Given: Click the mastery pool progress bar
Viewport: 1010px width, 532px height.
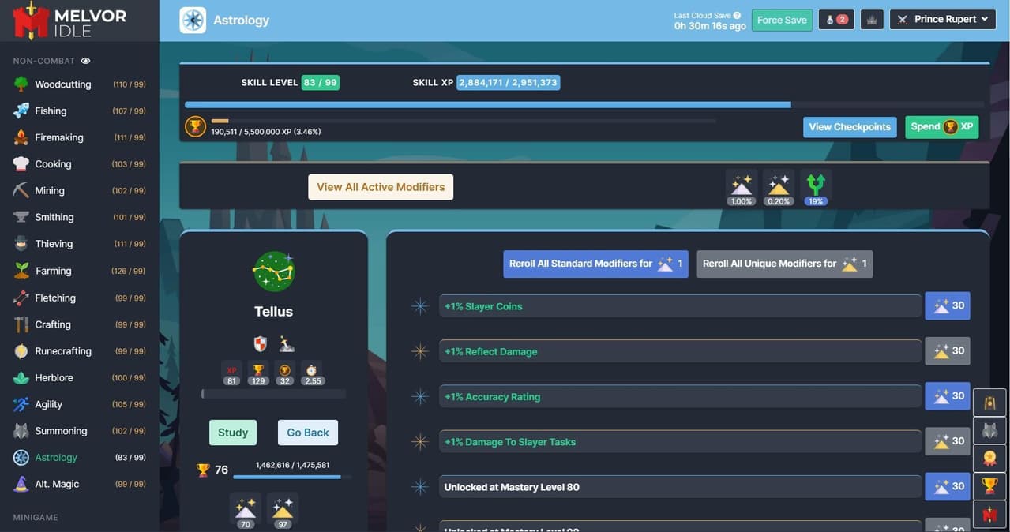Looking at the screenshot, I should [x=464, y=121].
